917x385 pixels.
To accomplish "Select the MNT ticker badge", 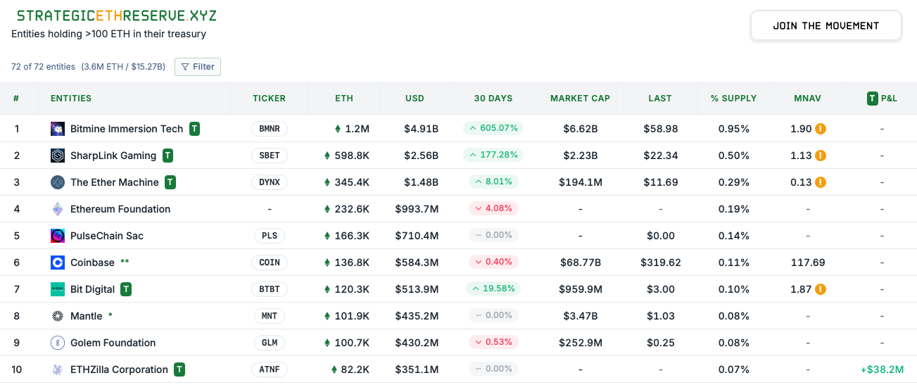I will [x=270, y=316].
